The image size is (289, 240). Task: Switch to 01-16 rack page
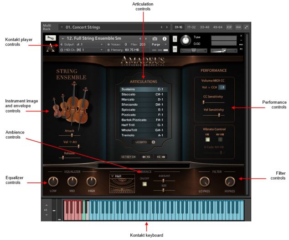tap(178, 27)
